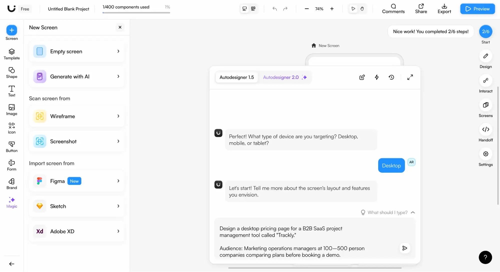Image resolution: width=500 pixels, height=272 pixels.
Task: Click the components used progress bar
Action: (x=136, y=13)
